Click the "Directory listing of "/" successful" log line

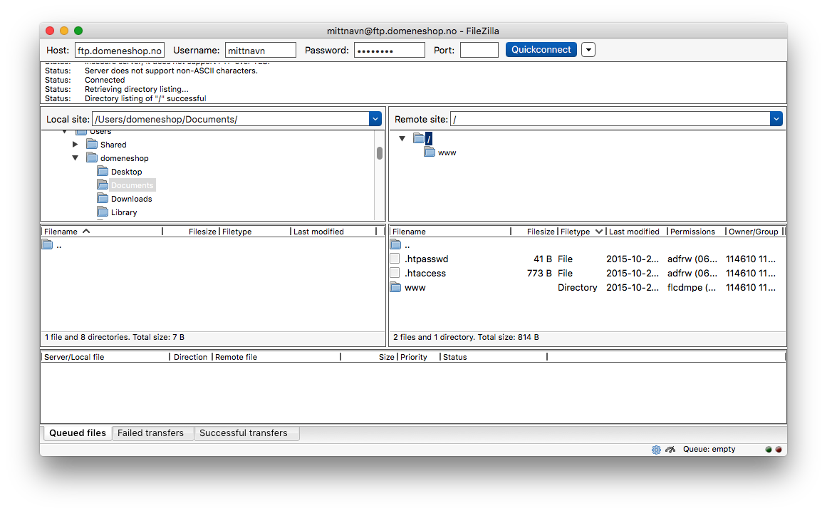pos(145,99)
